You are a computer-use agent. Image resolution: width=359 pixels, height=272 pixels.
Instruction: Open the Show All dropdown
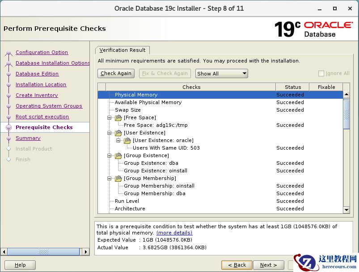[x=221, y=73]
